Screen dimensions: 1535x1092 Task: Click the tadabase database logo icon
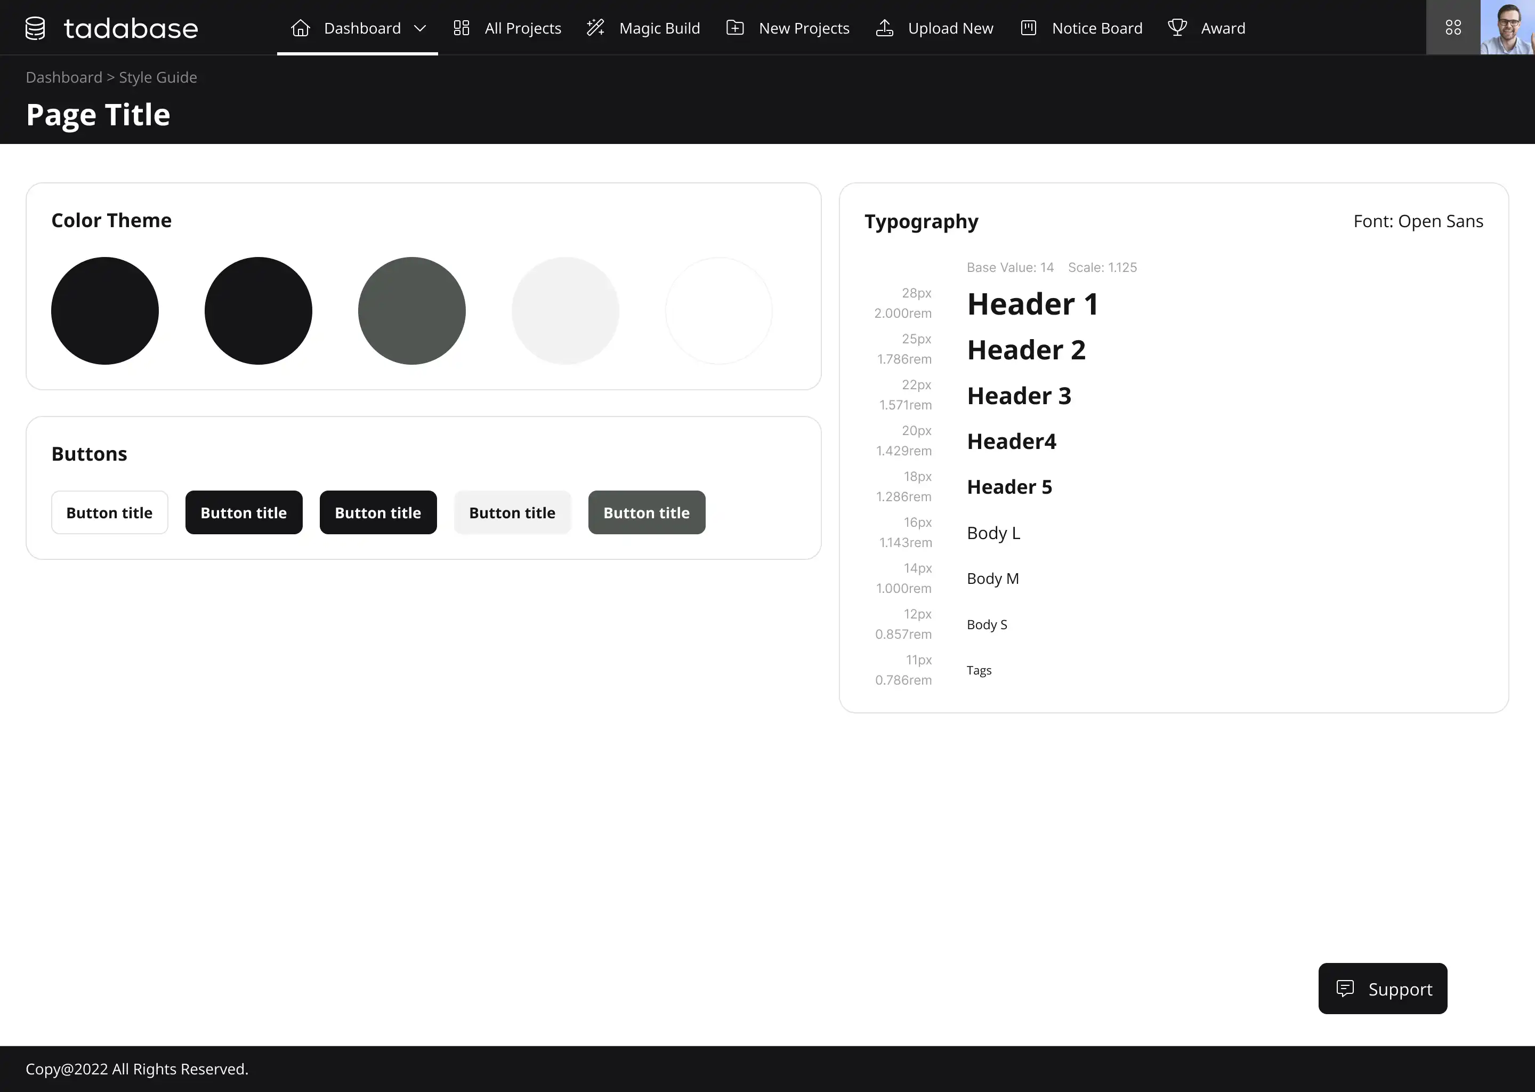click(x=35, y=28)
